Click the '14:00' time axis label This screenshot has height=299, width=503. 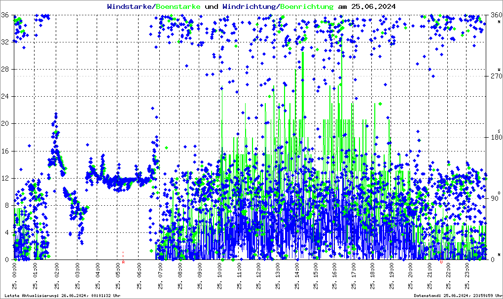(297, 270)
